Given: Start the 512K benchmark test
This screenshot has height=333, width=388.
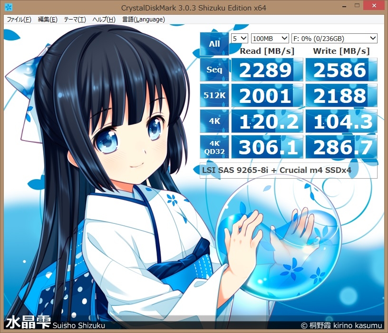Looking at the screenshot, I should coord(214,95).
